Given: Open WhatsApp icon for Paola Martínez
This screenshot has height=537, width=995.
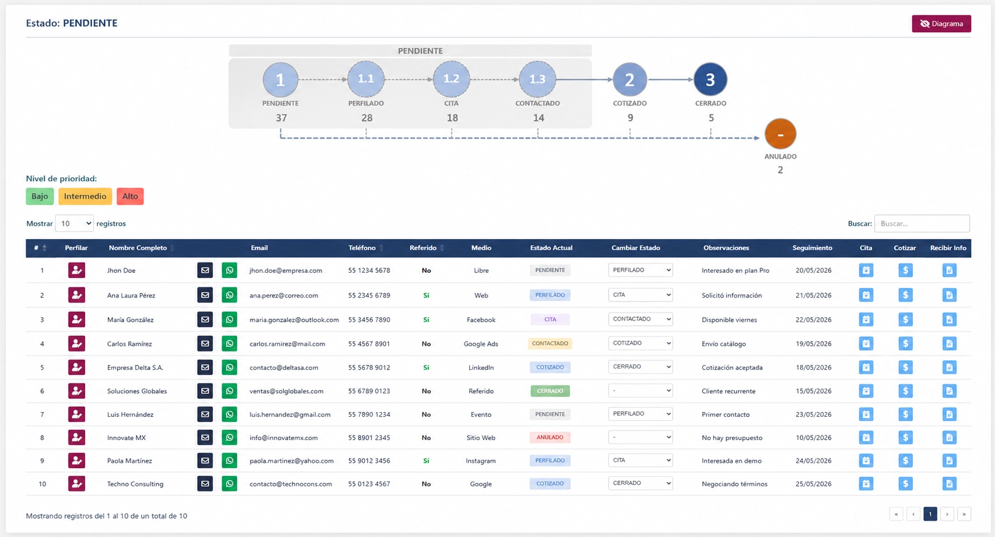Looking at the screenshot, I should pyautogui.click(x=230, y=461).
